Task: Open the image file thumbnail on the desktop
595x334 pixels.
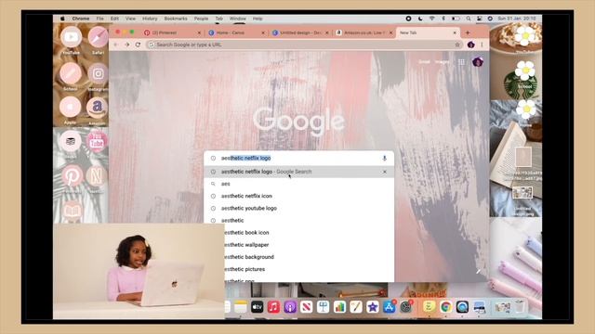Action: (x=523, y=157)
